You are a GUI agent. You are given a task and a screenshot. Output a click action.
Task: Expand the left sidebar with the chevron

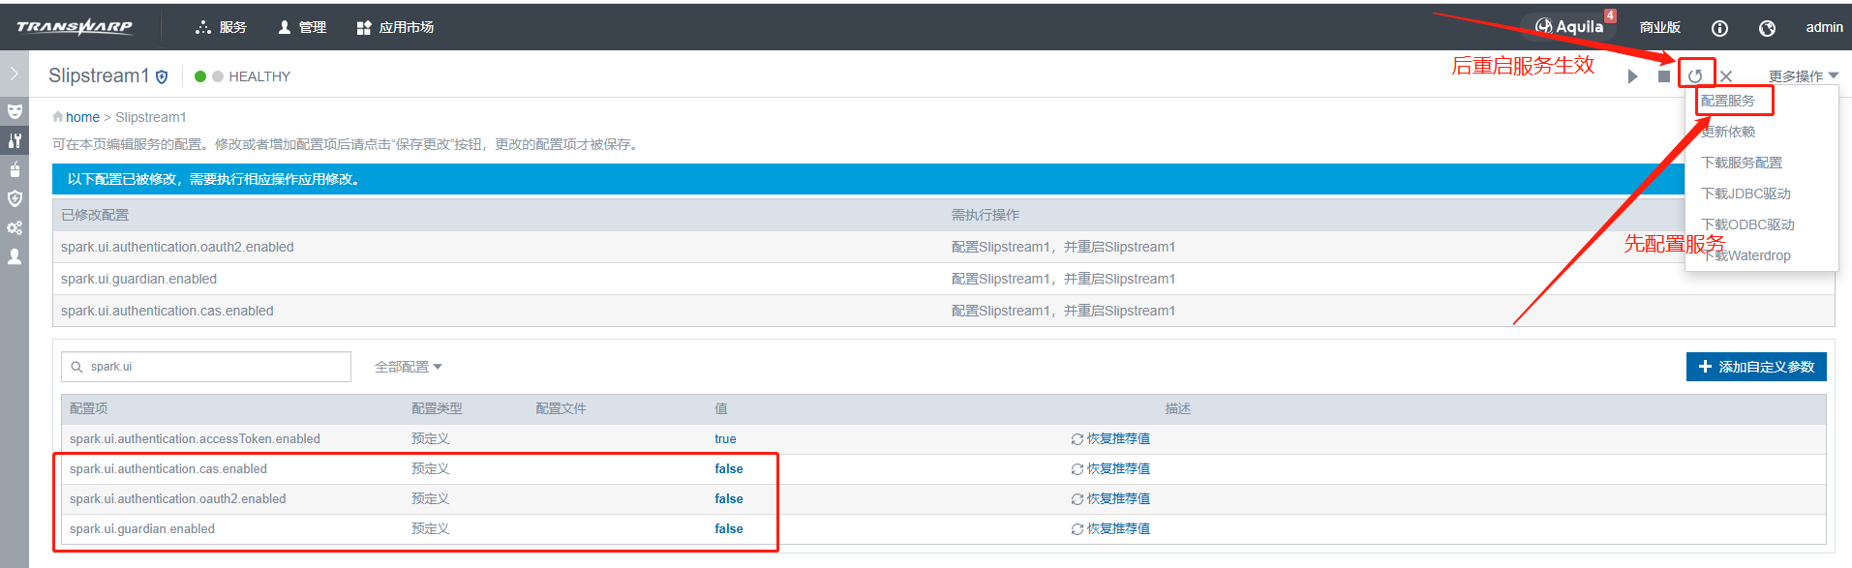(x=14, y=74)
